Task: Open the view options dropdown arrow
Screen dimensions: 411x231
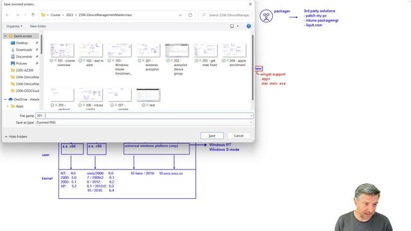Action: 238,26
